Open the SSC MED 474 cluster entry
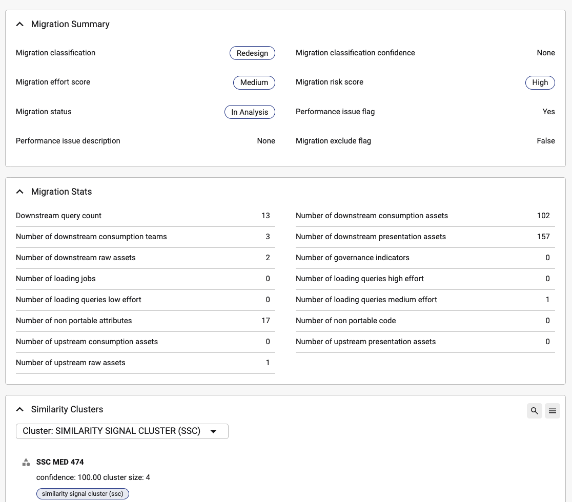Screen dimensions: 572x502 click(60, 462)
